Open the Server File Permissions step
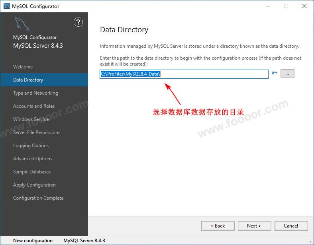314x245 pixels. 37,132
